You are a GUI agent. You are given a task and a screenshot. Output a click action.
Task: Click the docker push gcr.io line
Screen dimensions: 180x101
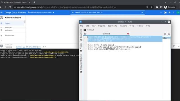tap(109, 49)
